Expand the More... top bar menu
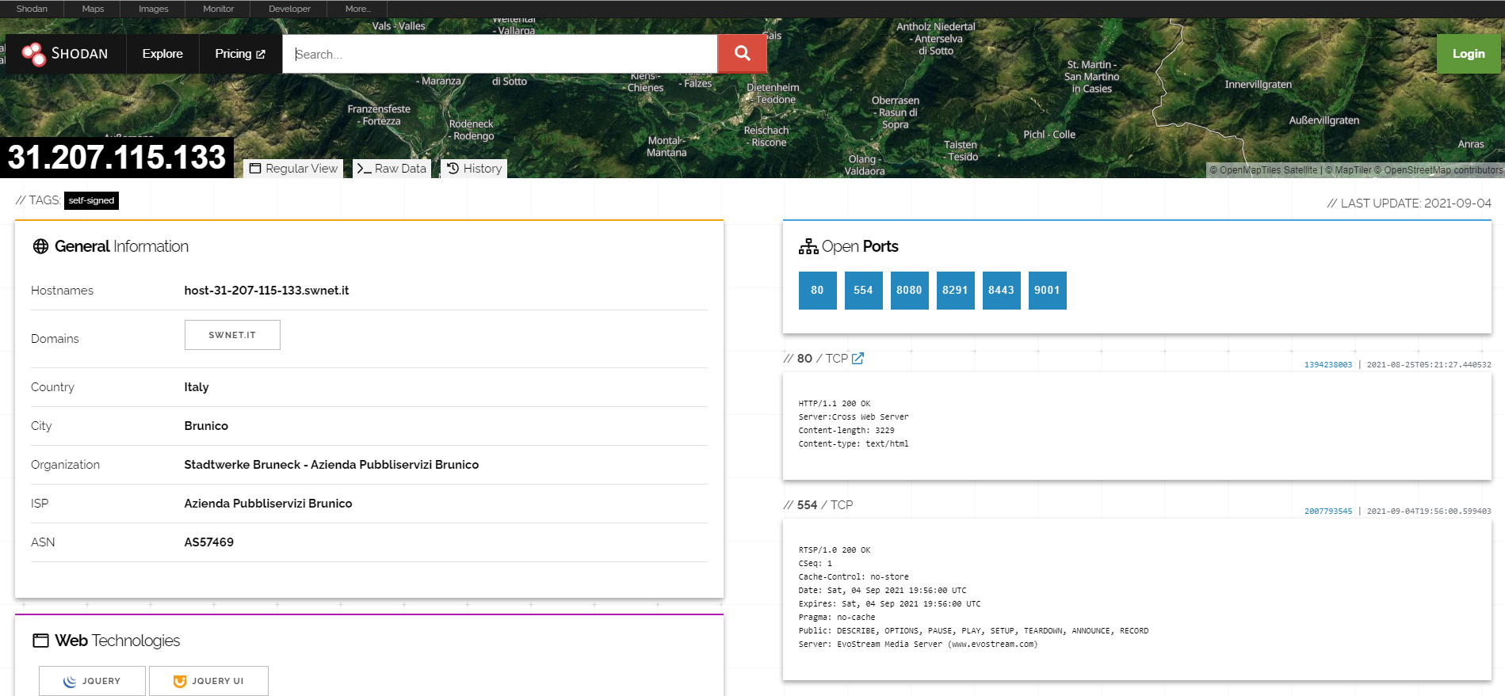This screenshot has height=696, width=1505. tap(357, 9)
